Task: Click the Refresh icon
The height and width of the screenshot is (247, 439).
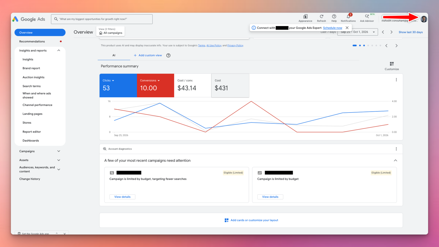Action: point(321,16)
